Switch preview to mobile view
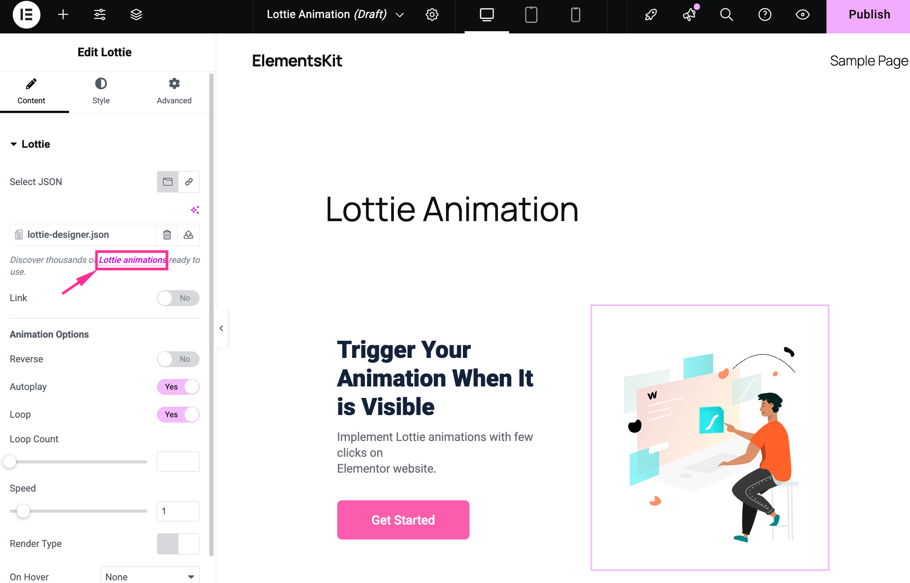This screenshot has height=583, width=910. pos(575,15)
